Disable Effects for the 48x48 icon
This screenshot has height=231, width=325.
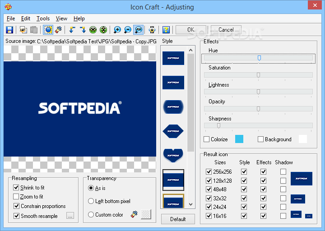(264, 189)
